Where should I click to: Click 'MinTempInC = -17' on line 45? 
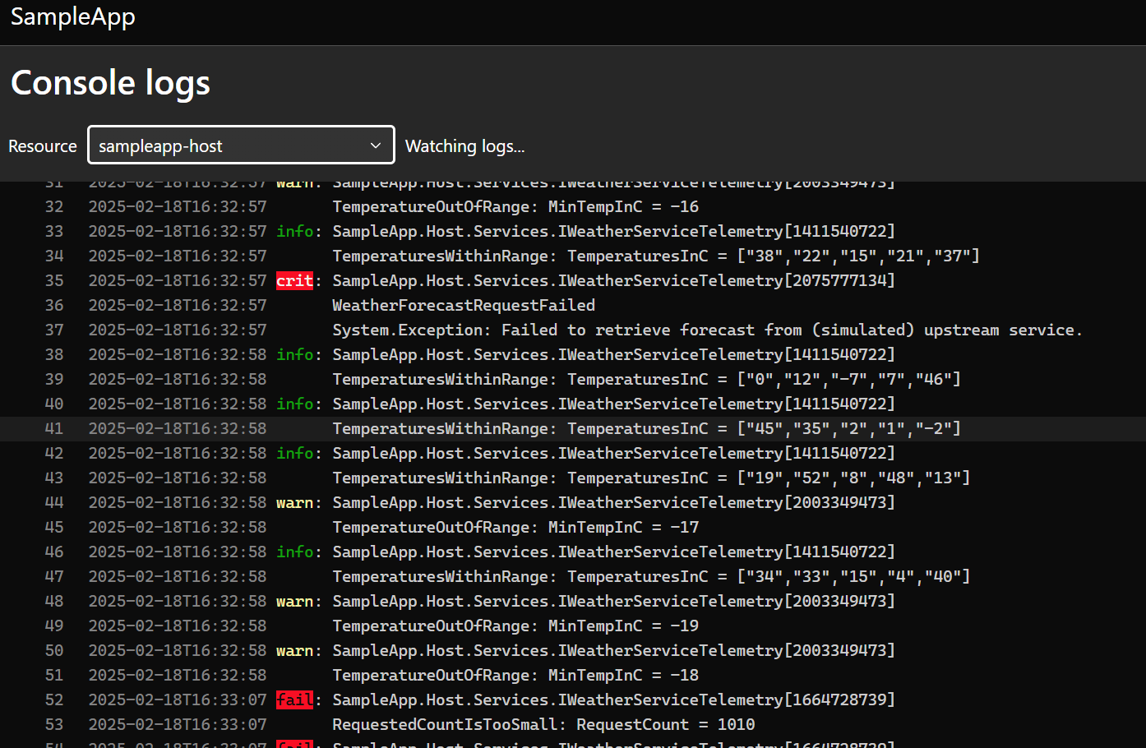[623, 527]
